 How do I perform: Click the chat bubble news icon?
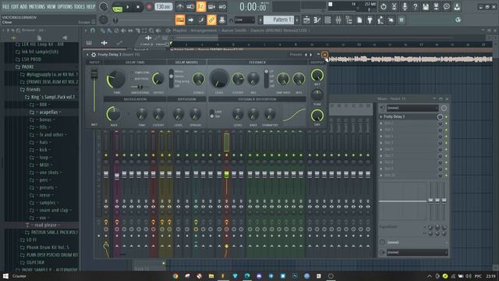pyautogui.click(x=447, y=7)
